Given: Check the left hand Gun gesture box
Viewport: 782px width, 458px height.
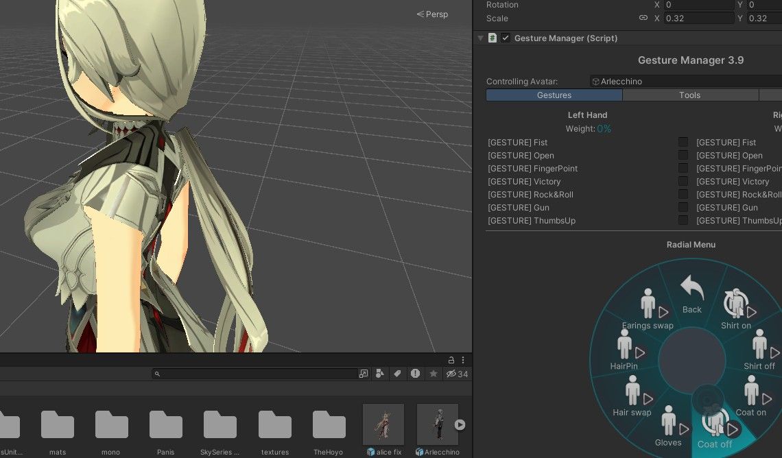Looking at the screenshot, I should (x=683, y=207).
